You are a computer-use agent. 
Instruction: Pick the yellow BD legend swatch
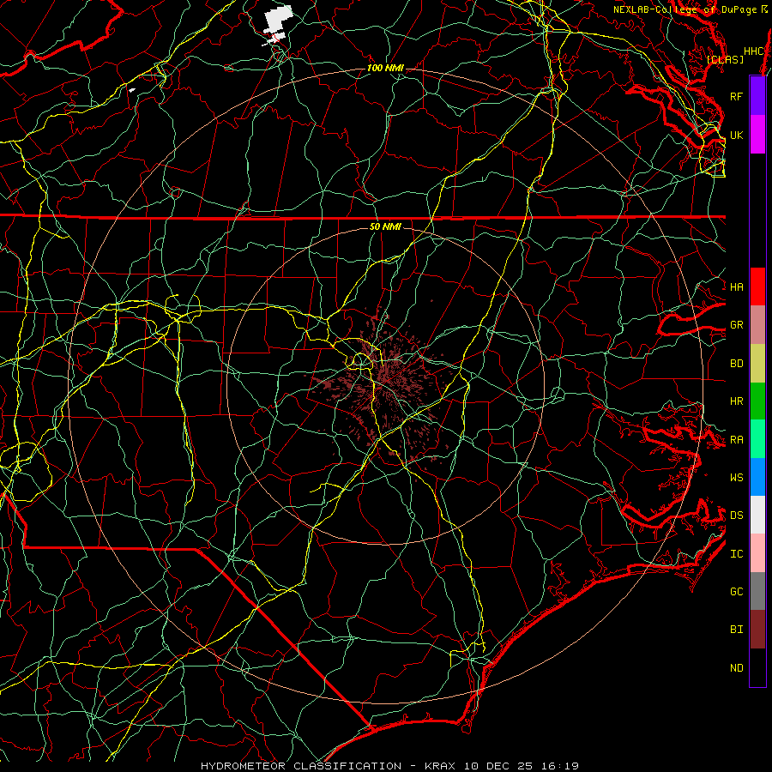(757, 363)
